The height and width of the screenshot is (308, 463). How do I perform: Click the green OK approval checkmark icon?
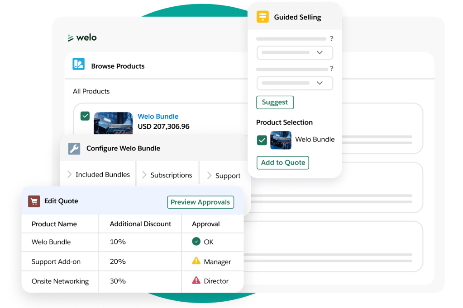[x=196, y=242]
